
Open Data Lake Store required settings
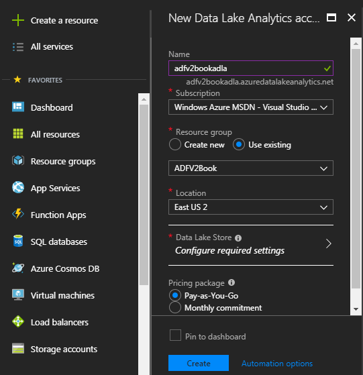[250, 244]
